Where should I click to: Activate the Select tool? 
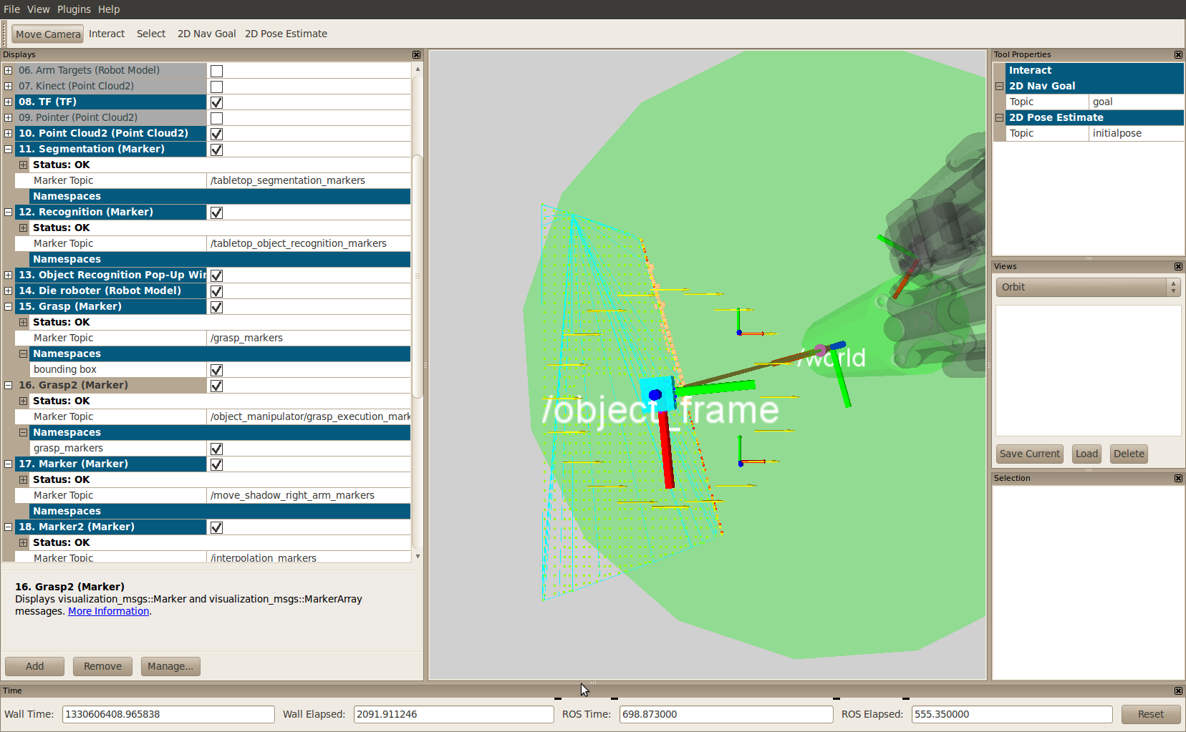[x=151, y=34]
